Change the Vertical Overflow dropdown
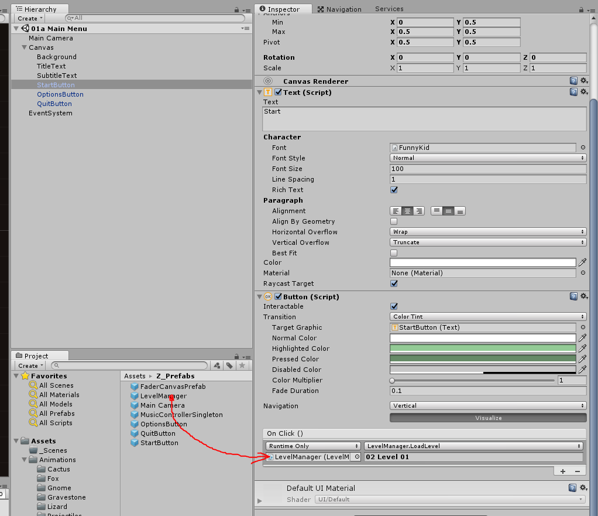 (x=489, y=242)
